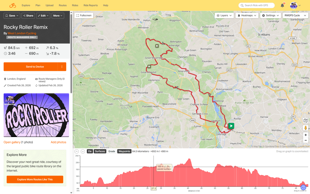Open Street View pegman on map
This screenshot has width=310, height=194.
tap(306, 128)
